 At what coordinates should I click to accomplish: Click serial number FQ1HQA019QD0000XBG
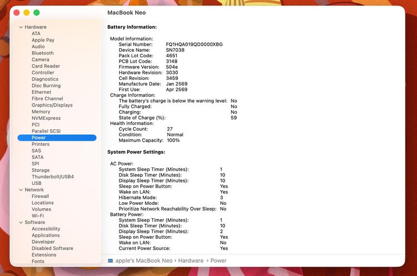pos(194,44)
